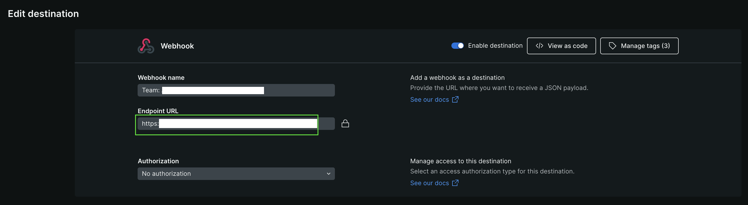Toggle the Enable destination switch

point(457,46)
